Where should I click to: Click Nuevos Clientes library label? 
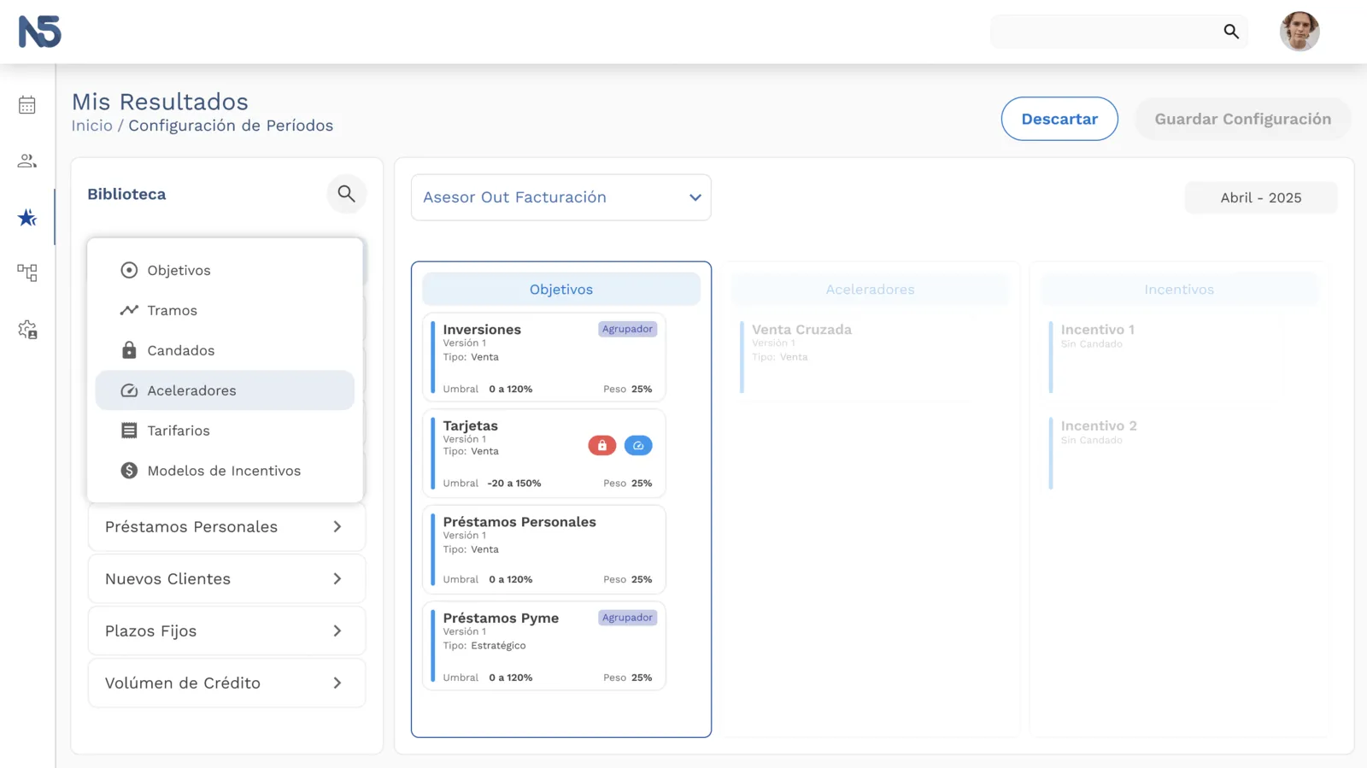(x=167, y=579)
